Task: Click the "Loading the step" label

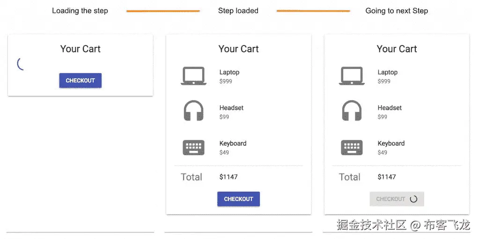Action: 80,11
